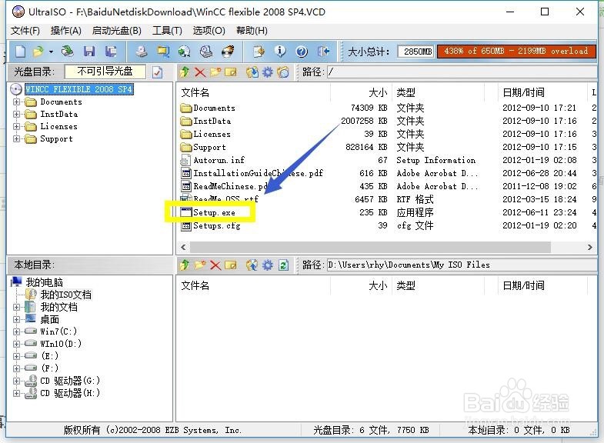
Task: Expand the Win7(C:) drive node
Action: click(16, 331)
